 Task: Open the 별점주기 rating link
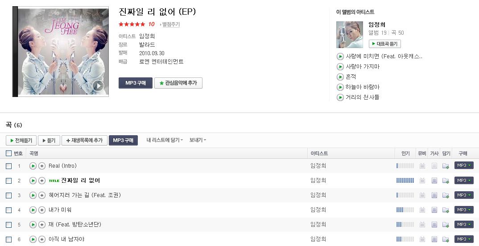tap(170, 24)
